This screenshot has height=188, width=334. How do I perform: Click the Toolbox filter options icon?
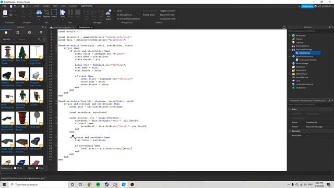44,40
